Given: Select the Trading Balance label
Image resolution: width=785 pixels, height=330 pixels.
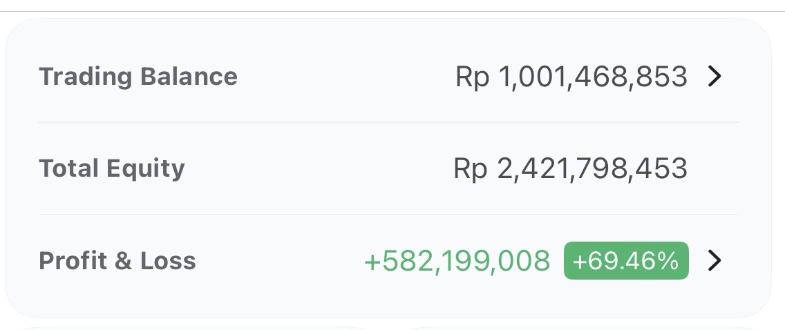Looking at the screenshot, I should point(138,77).
